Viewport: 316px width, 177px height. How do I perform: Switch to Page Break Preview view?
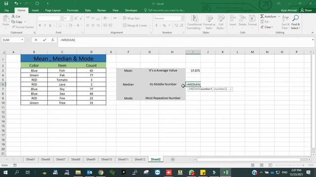pyautogui.click(x=270, y=165)
